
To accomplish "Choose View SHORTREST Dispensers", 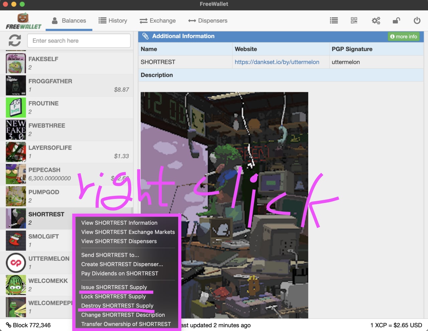I will tap(119, 241).
